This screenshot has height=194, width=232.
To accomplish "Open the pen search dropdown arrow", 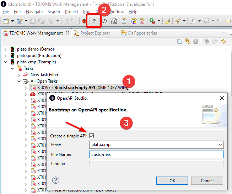I will (x=184, y=21).
